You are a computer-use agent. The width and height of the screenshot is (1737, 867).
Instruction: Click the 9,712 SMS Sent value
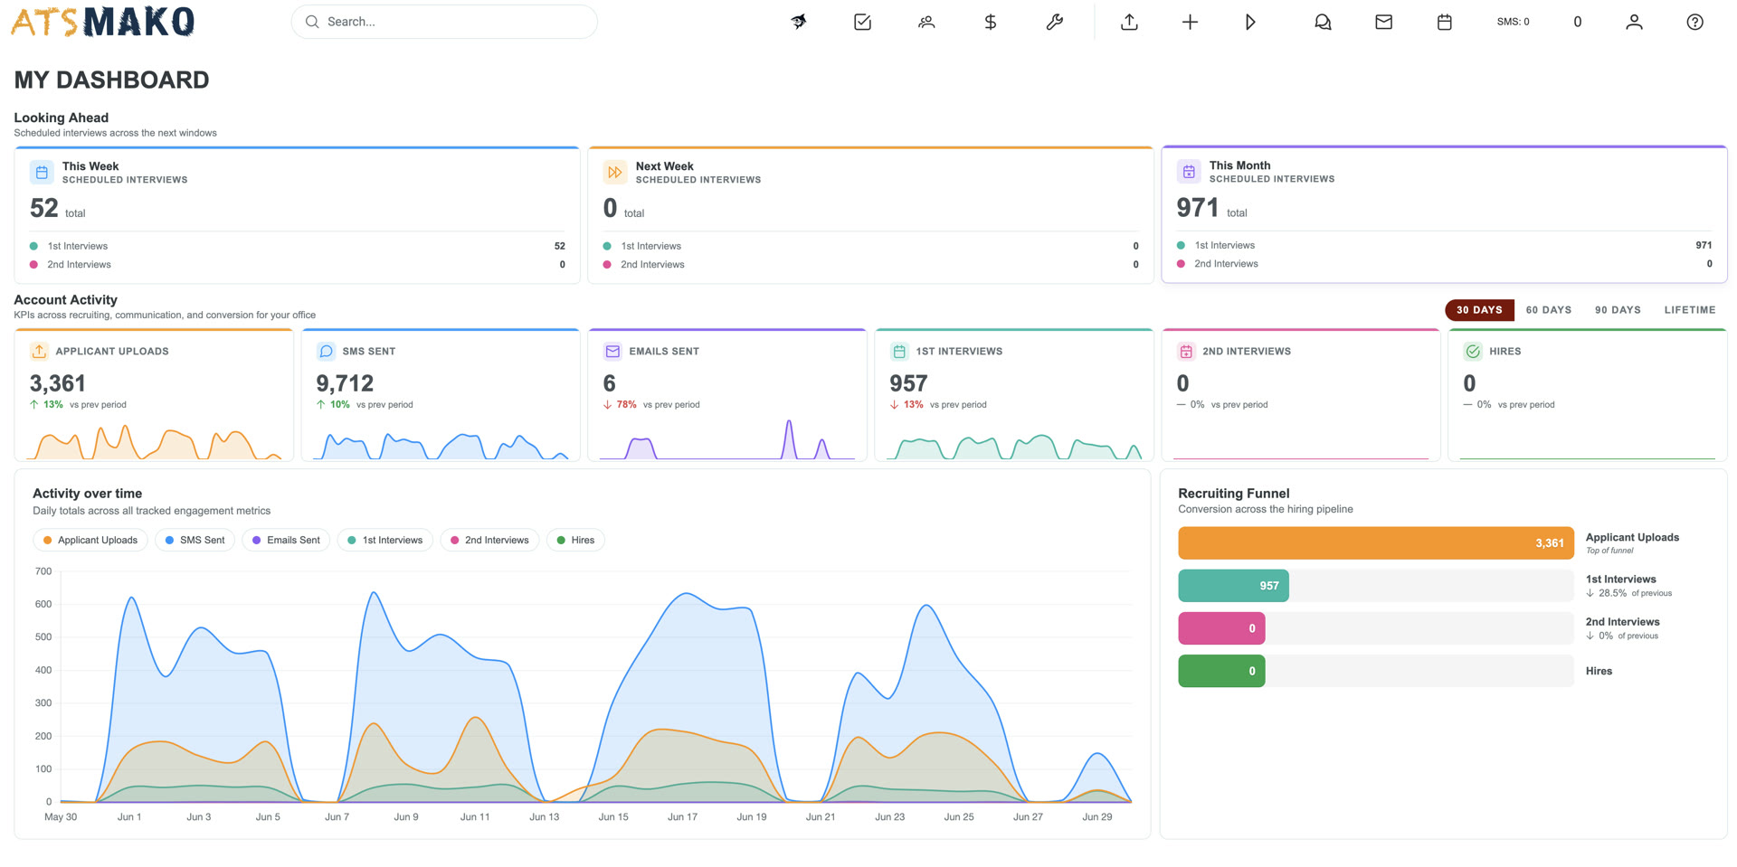(x=345, y=383)
